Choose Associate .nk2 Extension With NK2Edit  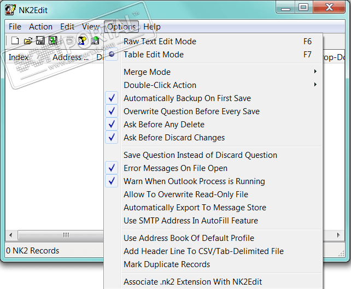pyautogui.click(x=214, y=282)
